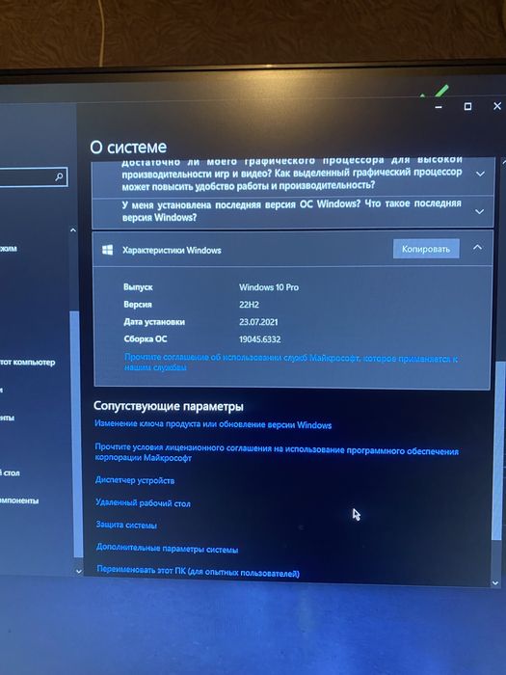This screenshot has width=506, height=675.
Task: Select version value 22H2
Action: [249, 305]
